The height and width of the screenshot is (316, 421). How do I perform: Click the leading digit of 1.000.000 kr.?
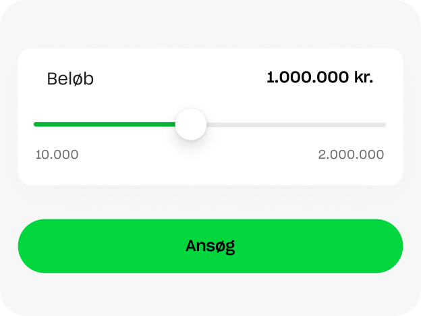(x=270, y=78)
